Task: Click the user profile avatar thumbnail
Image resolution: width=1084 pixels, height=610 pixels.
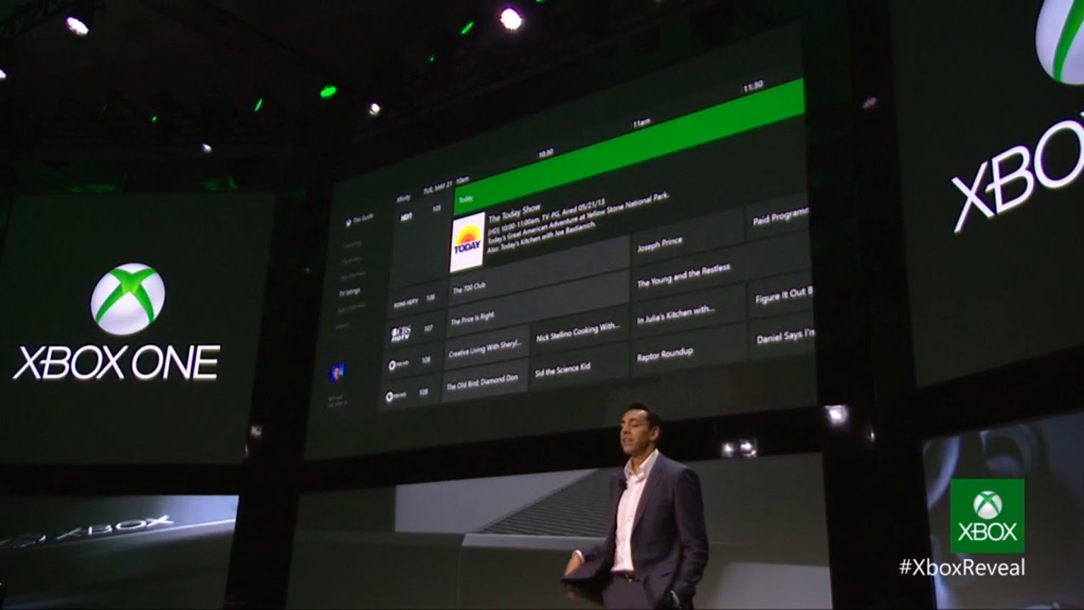Action: (337, 373)
